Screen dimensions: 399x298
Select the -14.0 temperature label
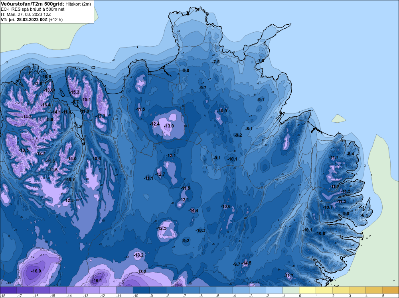click(x=71, y=159)
